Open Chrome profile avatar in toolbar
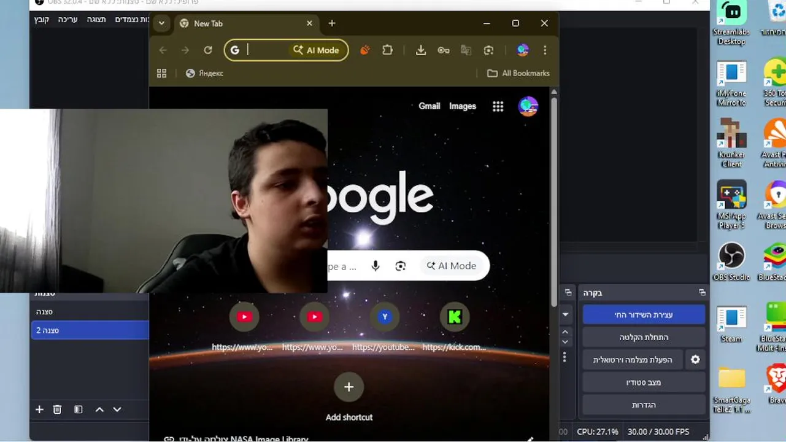This screenshot has width=786, height=442. click(523, 50)
